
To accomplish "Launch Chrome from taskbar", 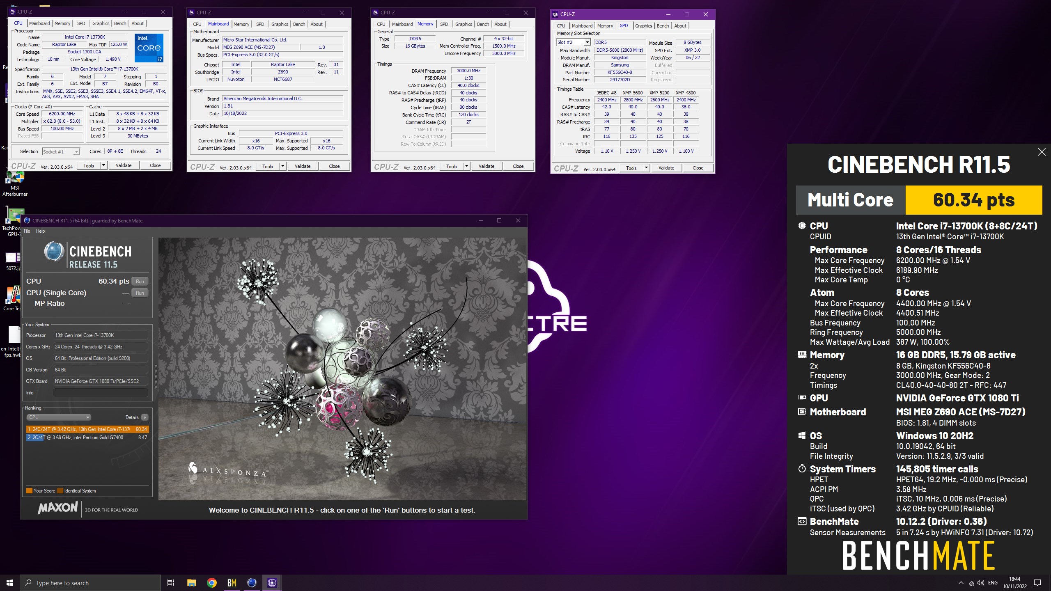I will pyautogui.click(x=211, y=583).
